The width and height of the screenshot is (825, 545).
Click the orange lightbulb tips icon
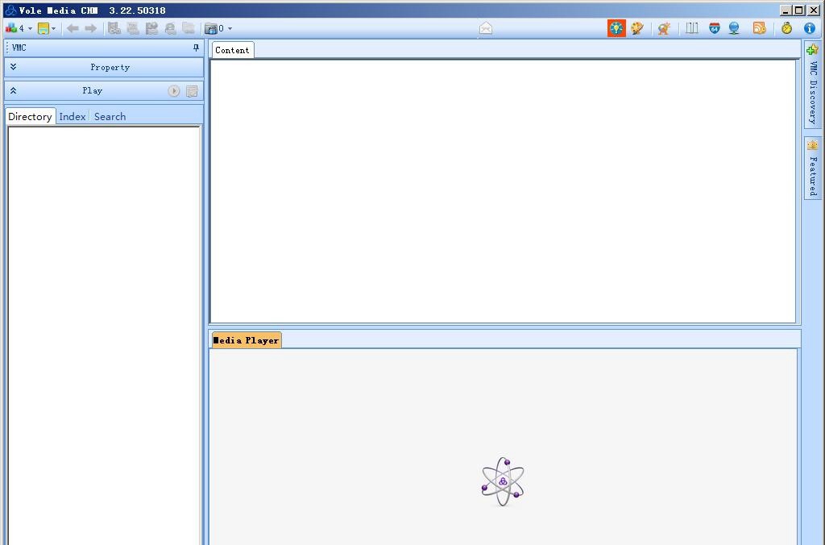coord(616,28)
